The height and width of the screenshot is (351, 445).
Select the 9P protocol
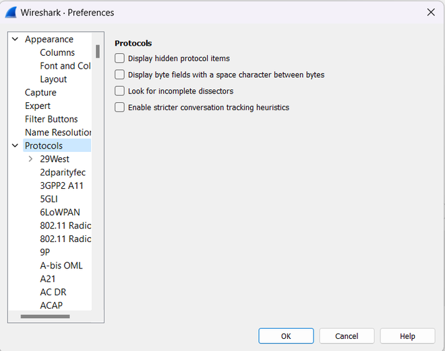pos(45,252)
